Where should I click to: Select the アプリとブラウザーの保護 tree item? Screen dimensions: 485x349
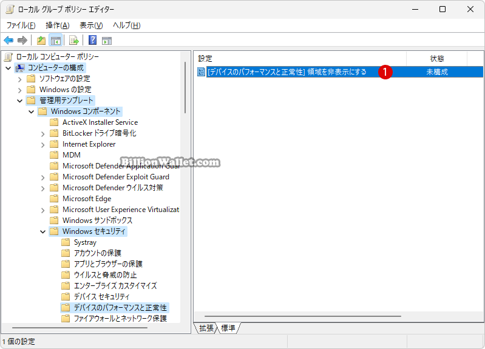(108, 264)
